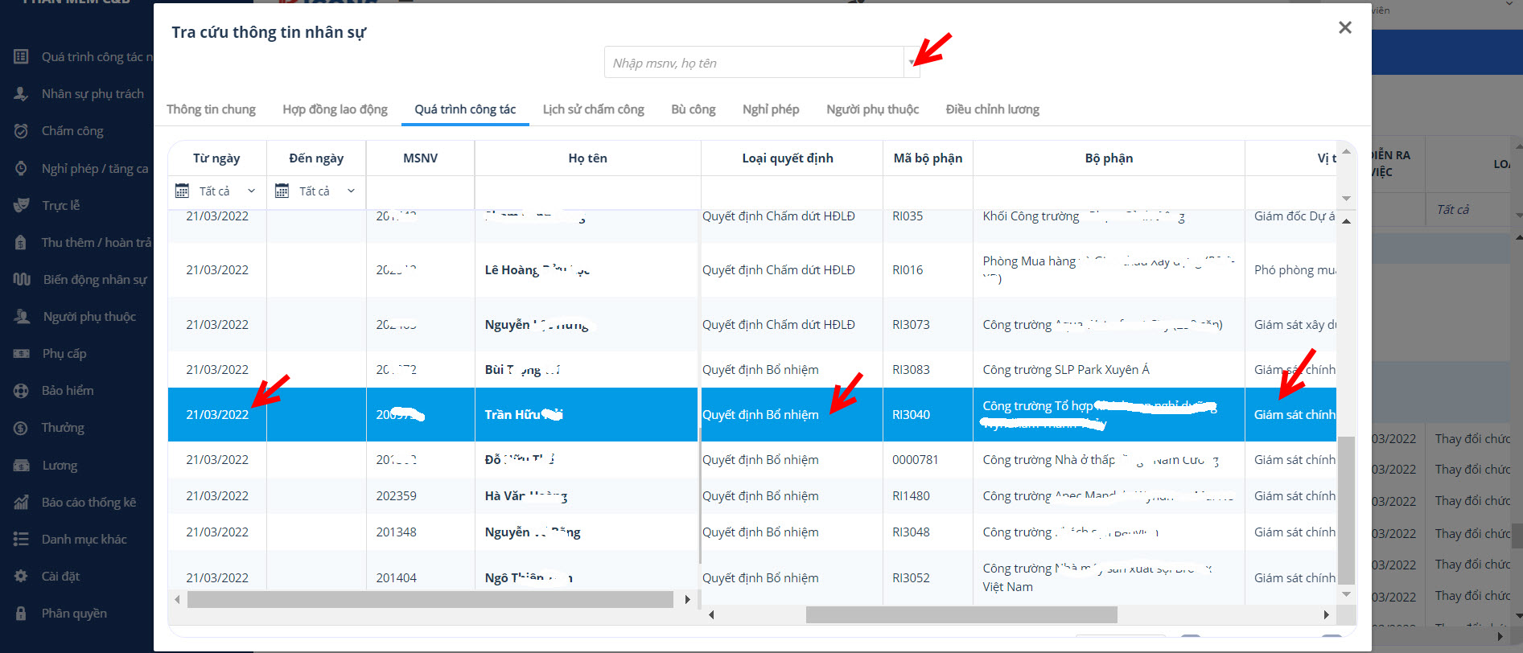Click the Báo cáo thống kê chart icon

point(22,503)
